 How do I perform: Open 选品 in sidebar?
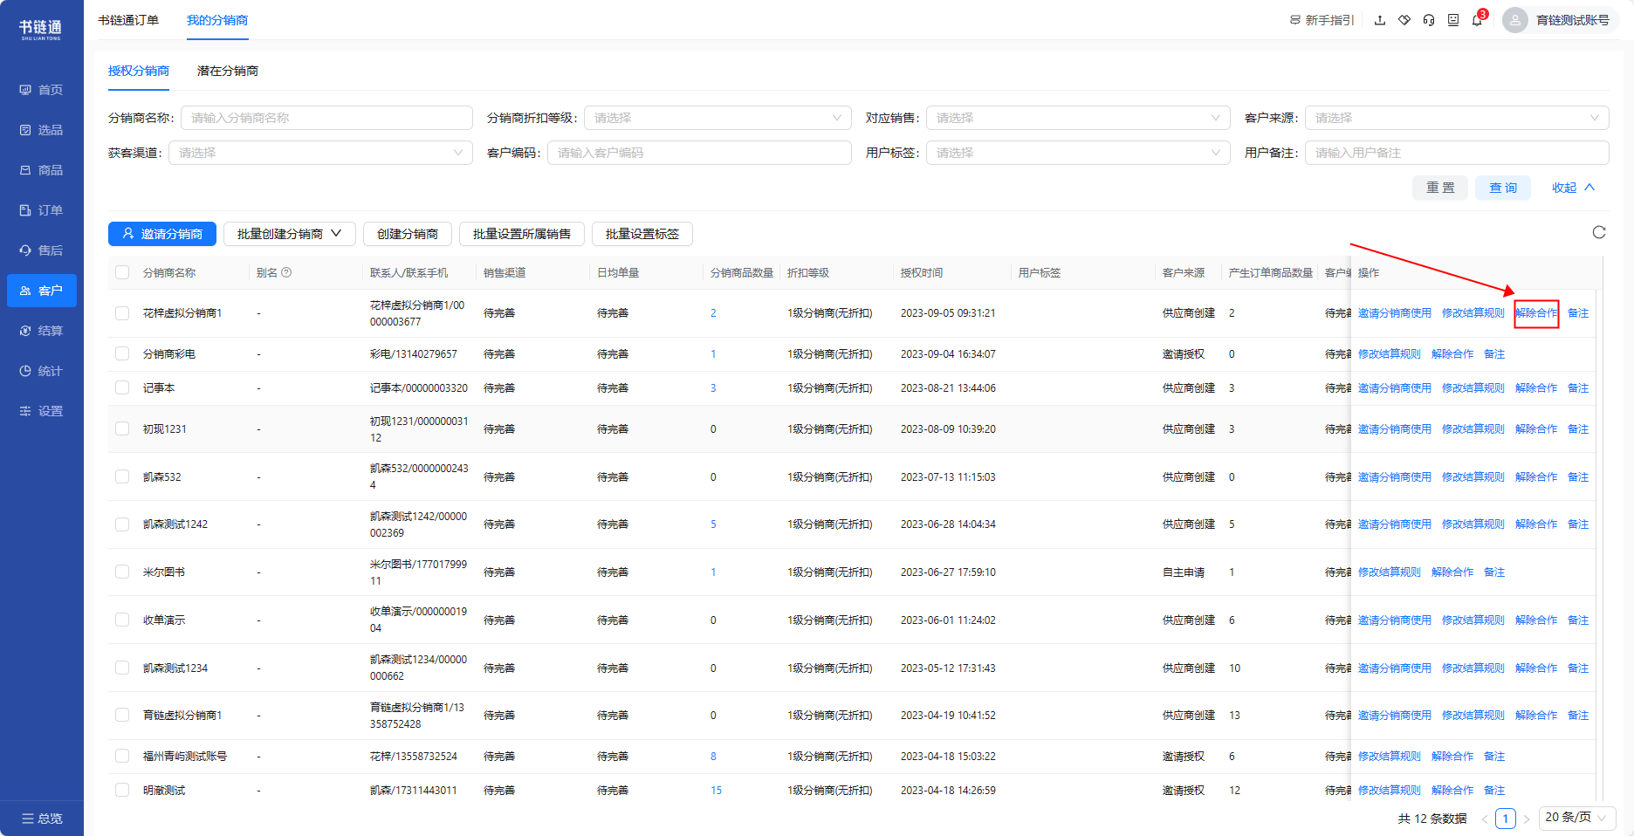click(42, 130)
